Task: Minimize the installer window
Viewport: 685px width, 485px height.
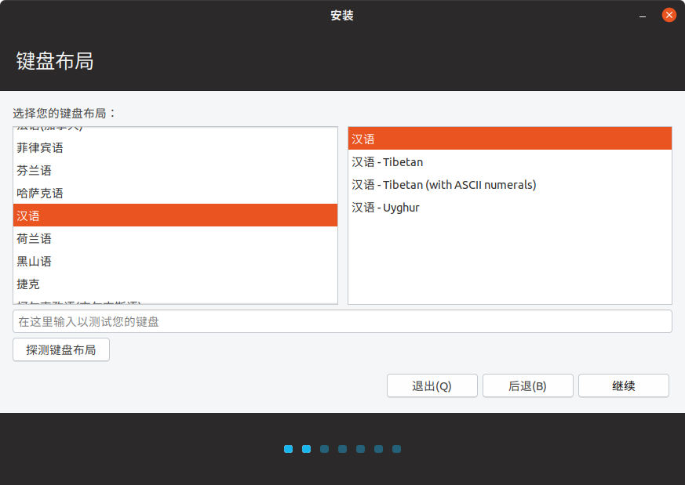Action: (x=643, y=16)
